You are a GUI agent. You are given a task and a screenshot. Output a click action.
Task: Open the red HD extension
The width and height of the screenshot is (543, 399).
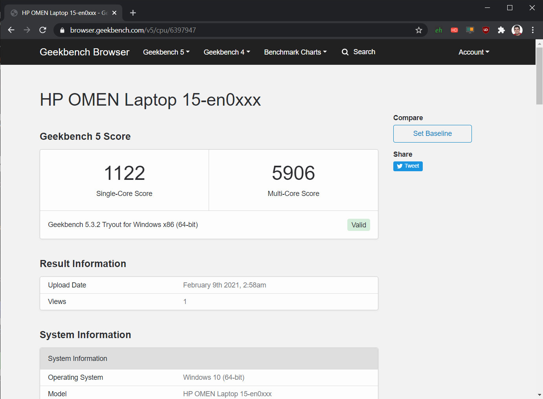point(454,30)
